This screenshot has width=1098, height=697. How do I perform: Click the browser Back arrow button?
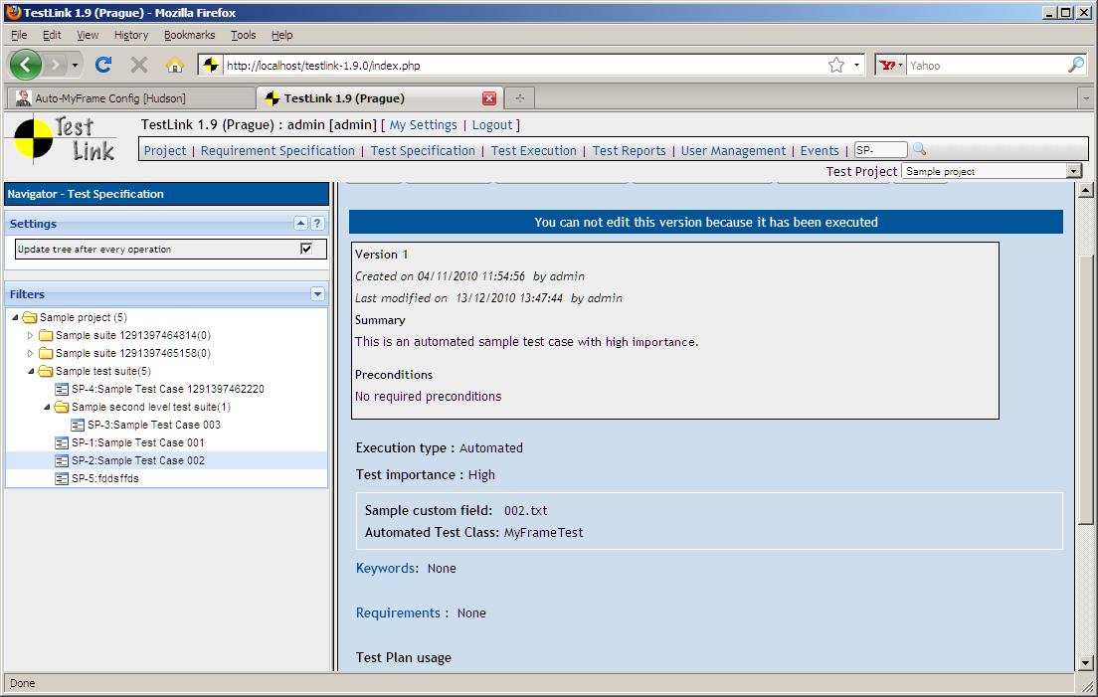(x=26, y=65)
